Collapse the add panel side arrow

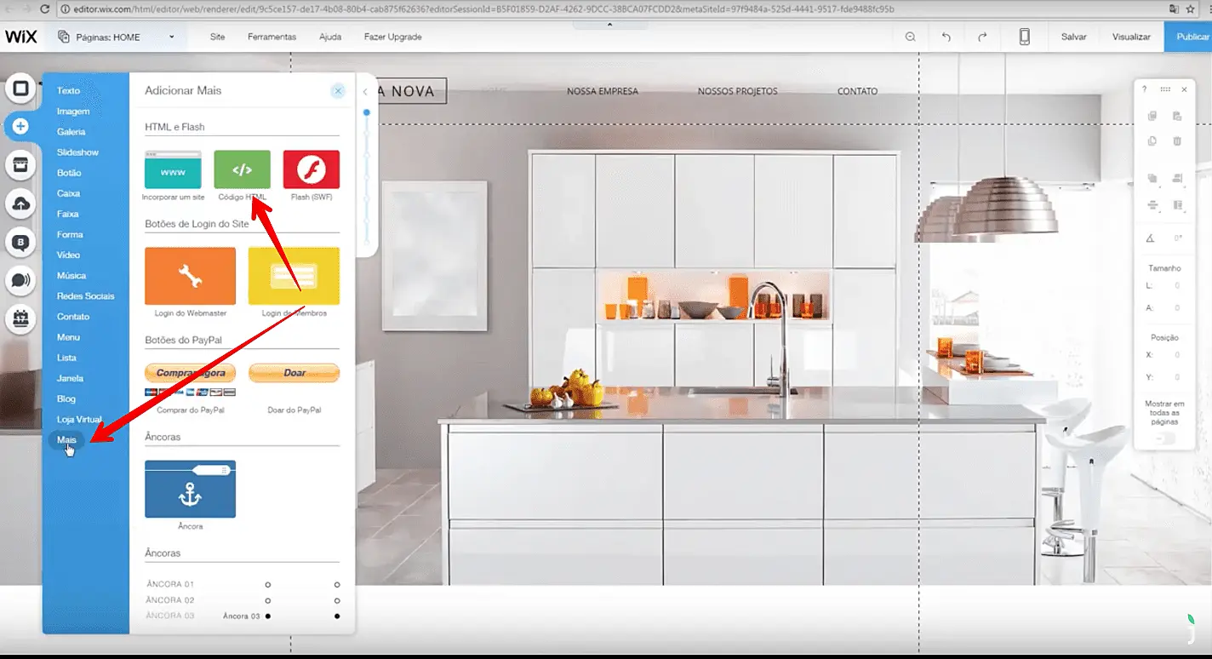coord(365,91)
